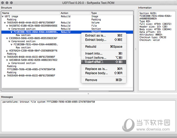Click the Volume type cell
Image resolution: width=177 pixels, height=138 pixels.
95,23
